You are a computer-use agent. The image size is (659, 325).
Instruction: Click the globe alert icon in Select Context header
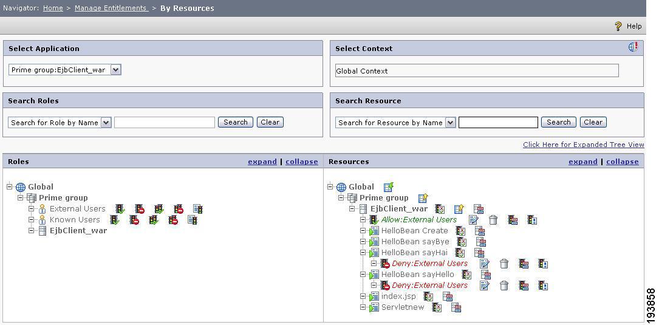[633, 47]
